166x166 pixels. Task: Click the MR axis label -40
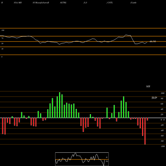(x=162, y=130)
